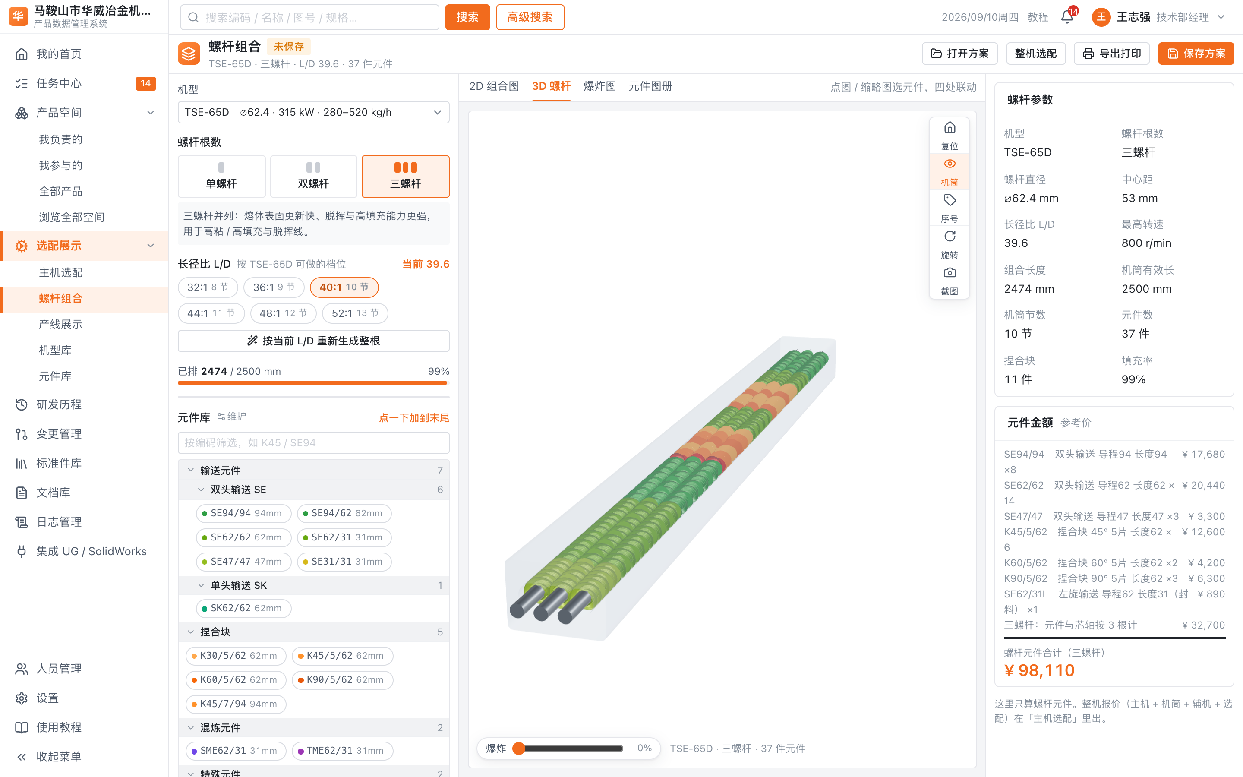Open 变更管理 in the sidebar
Image resolution: width=1243 pixels, height=777 pixels.
click(x=84, y=434)
